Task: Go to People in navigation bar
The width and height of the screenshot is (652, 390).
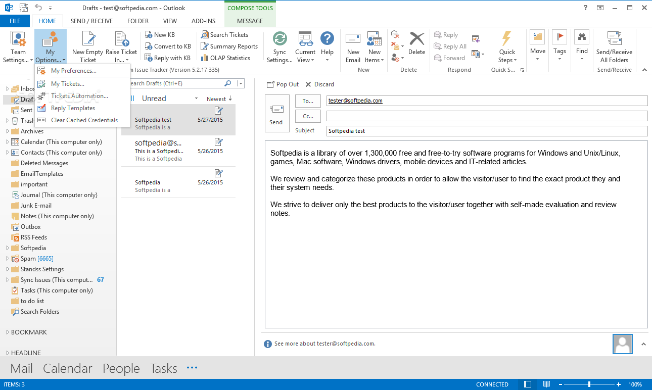Action: click(121, 369)
